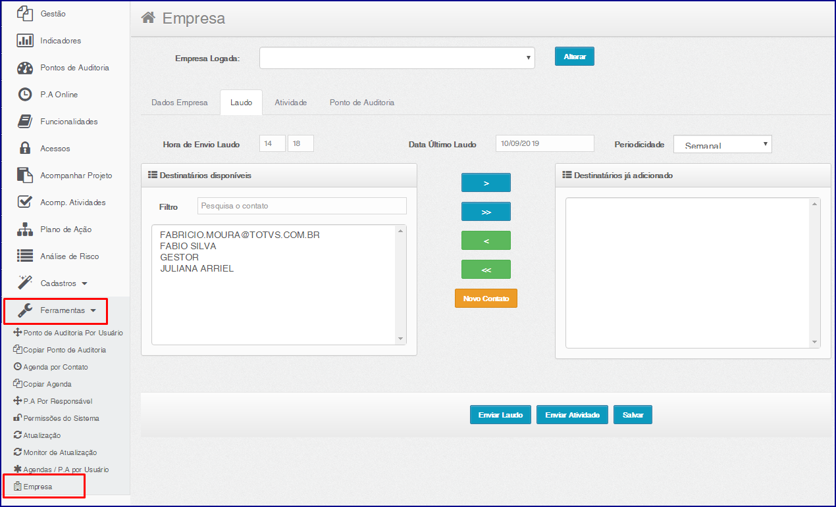Click the P.A Online clock icon
Viewport: 836px width, 507px height.
pyautogui.click(x=25, y=95)
